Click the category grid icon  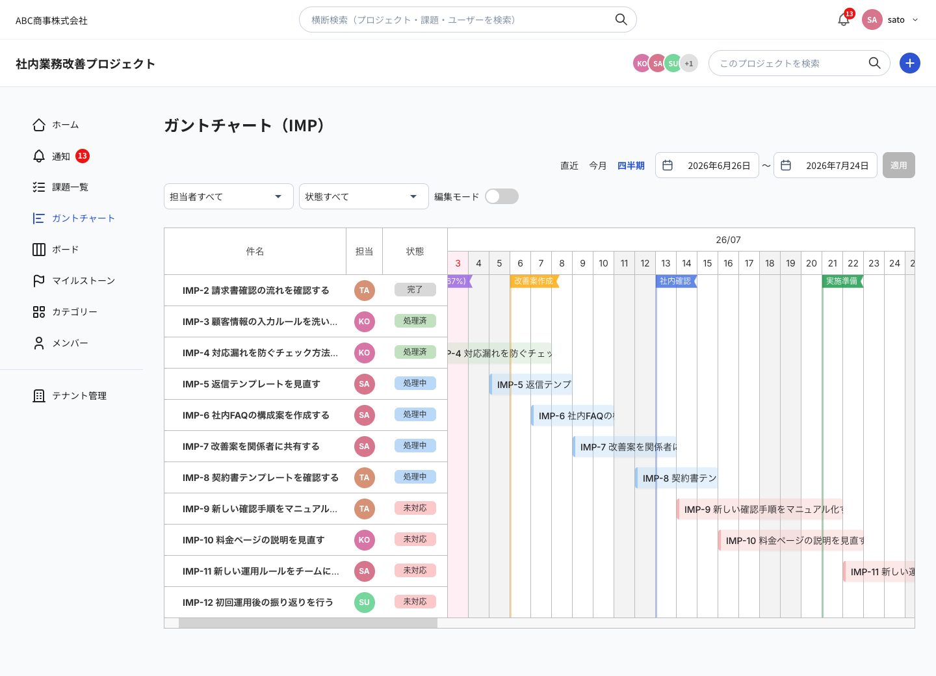coord(39,312)
